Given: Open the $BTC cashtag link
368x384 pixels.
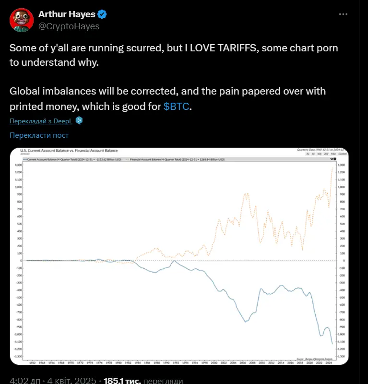Looking at the screenshot, I should point(176,107).
